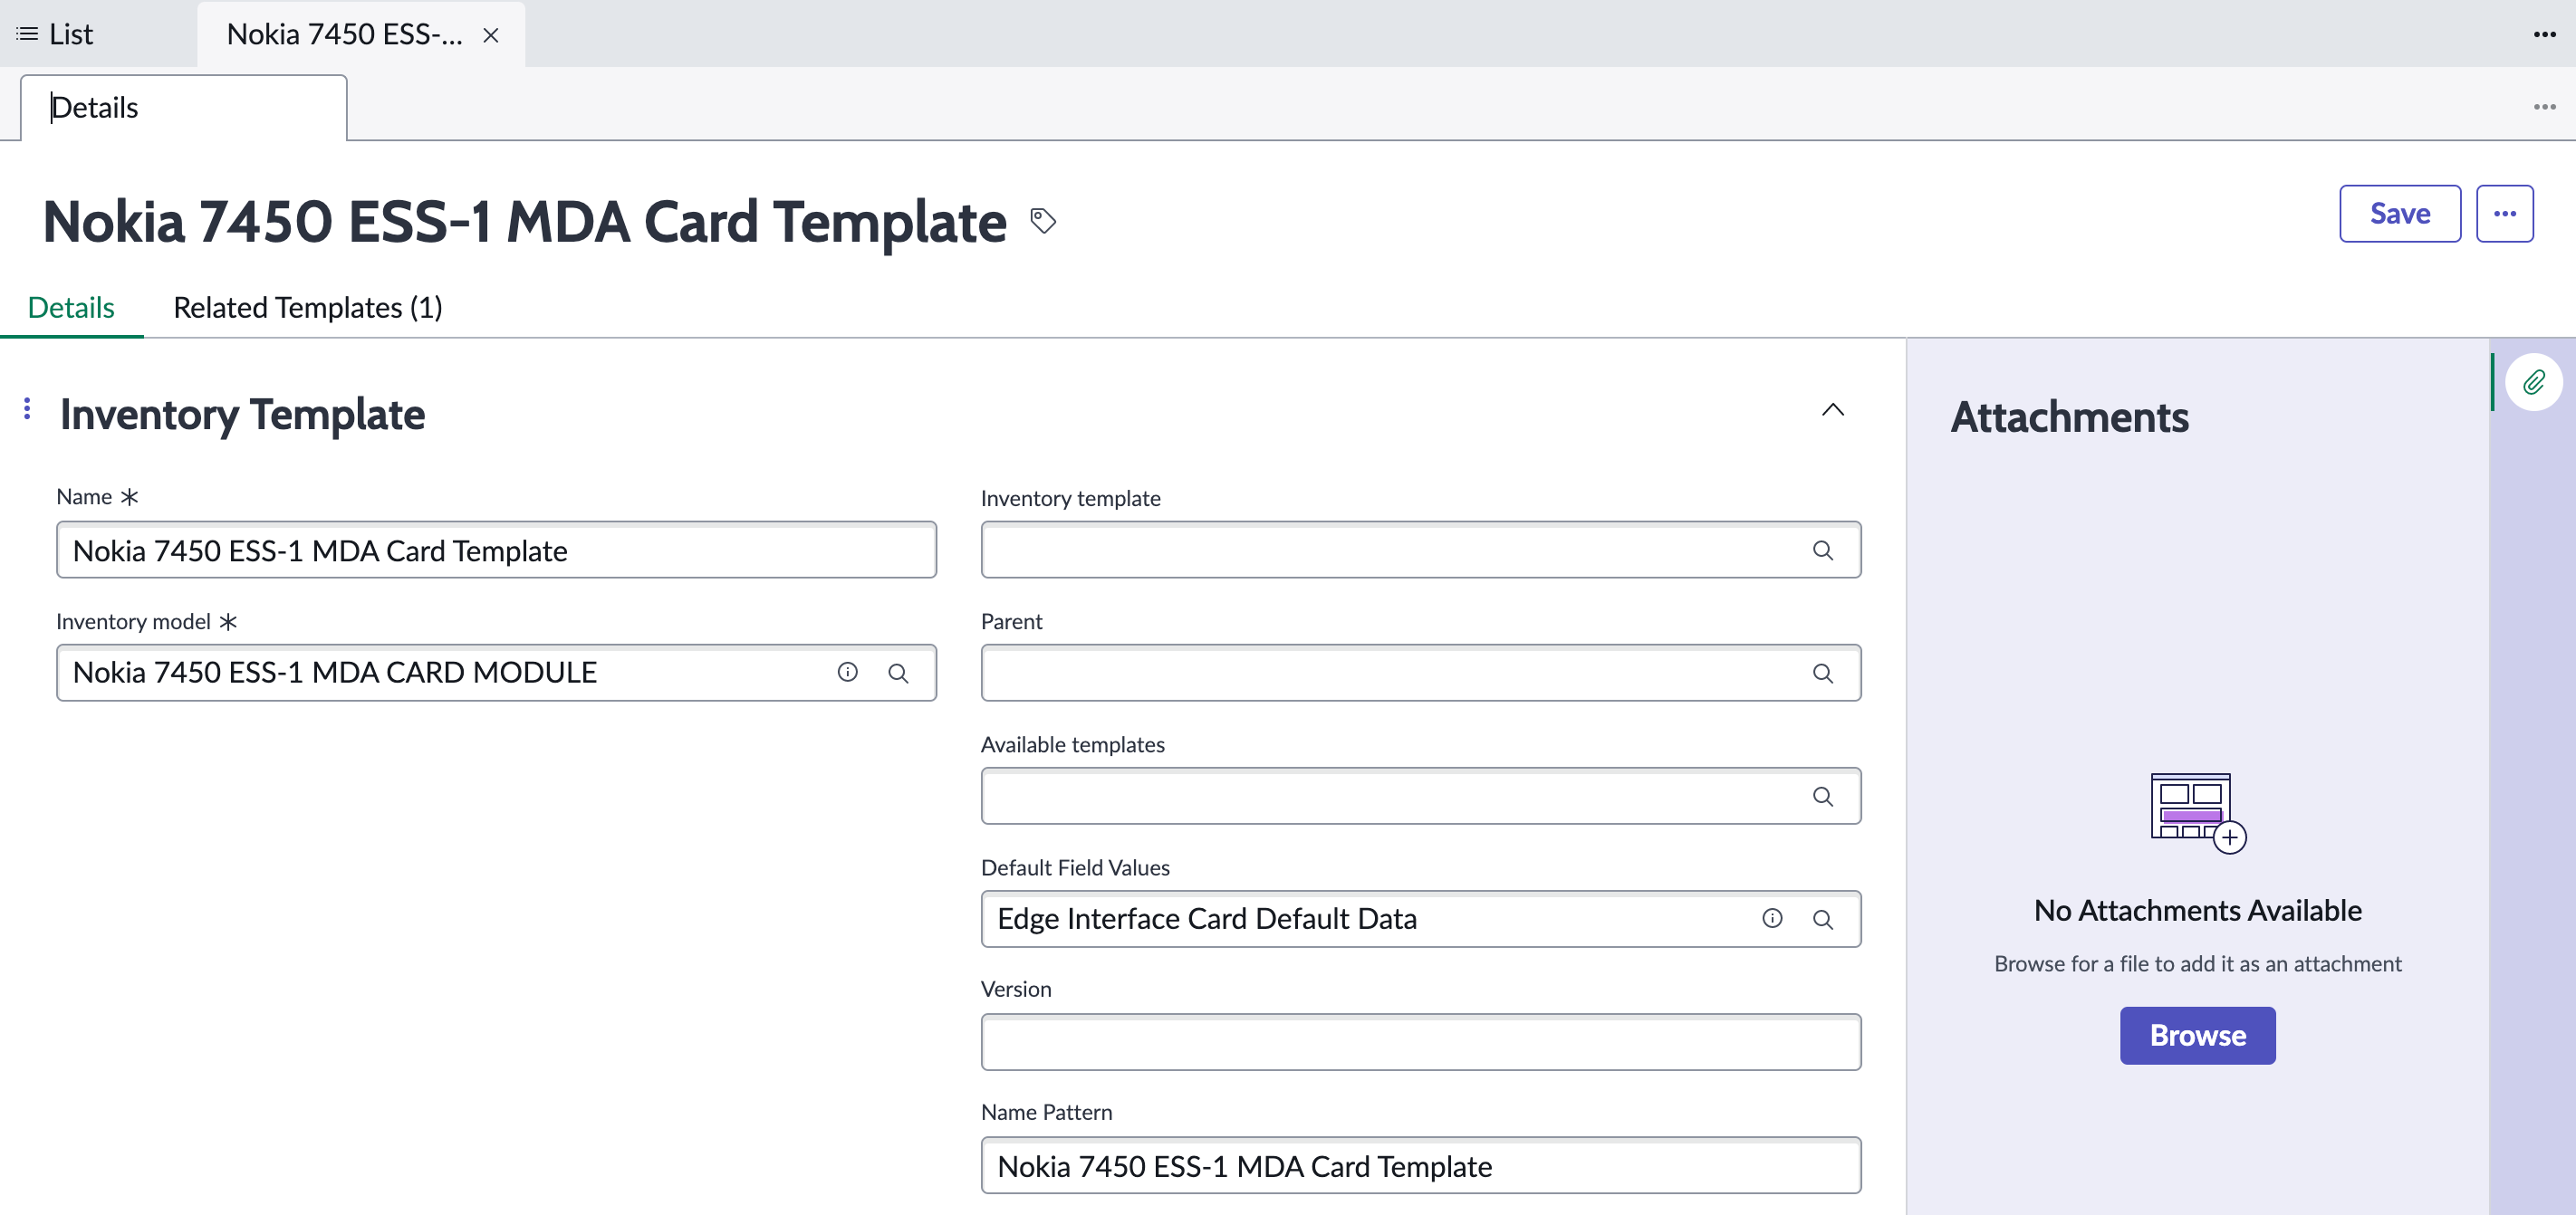Open the more actions button beside Save
Viewport: 2576px width, 1215px height.
(2504, 214)
